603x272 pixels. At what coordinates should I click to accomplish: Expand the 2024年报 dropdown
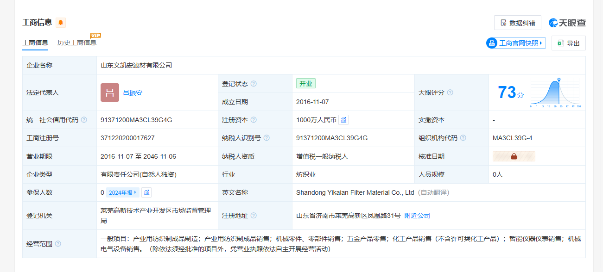[122, 192]
